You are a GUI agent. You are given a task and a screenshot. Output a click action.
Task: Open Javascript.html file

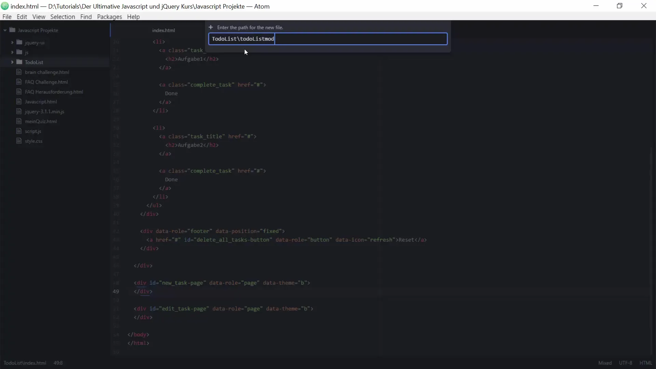(x=41, y=102)
